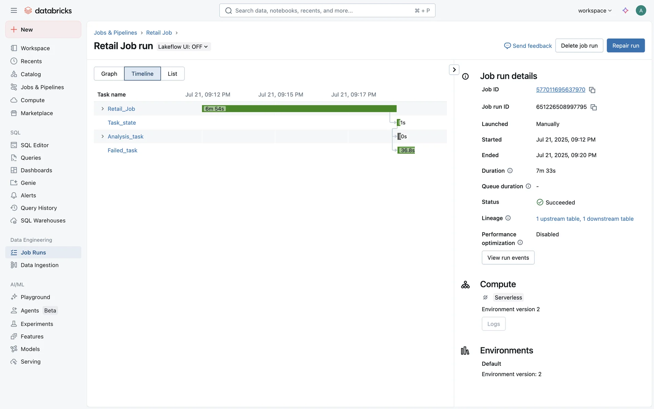654x409 pixels.
Task: Click the Lineage info icon
Action: click(508, 218)
